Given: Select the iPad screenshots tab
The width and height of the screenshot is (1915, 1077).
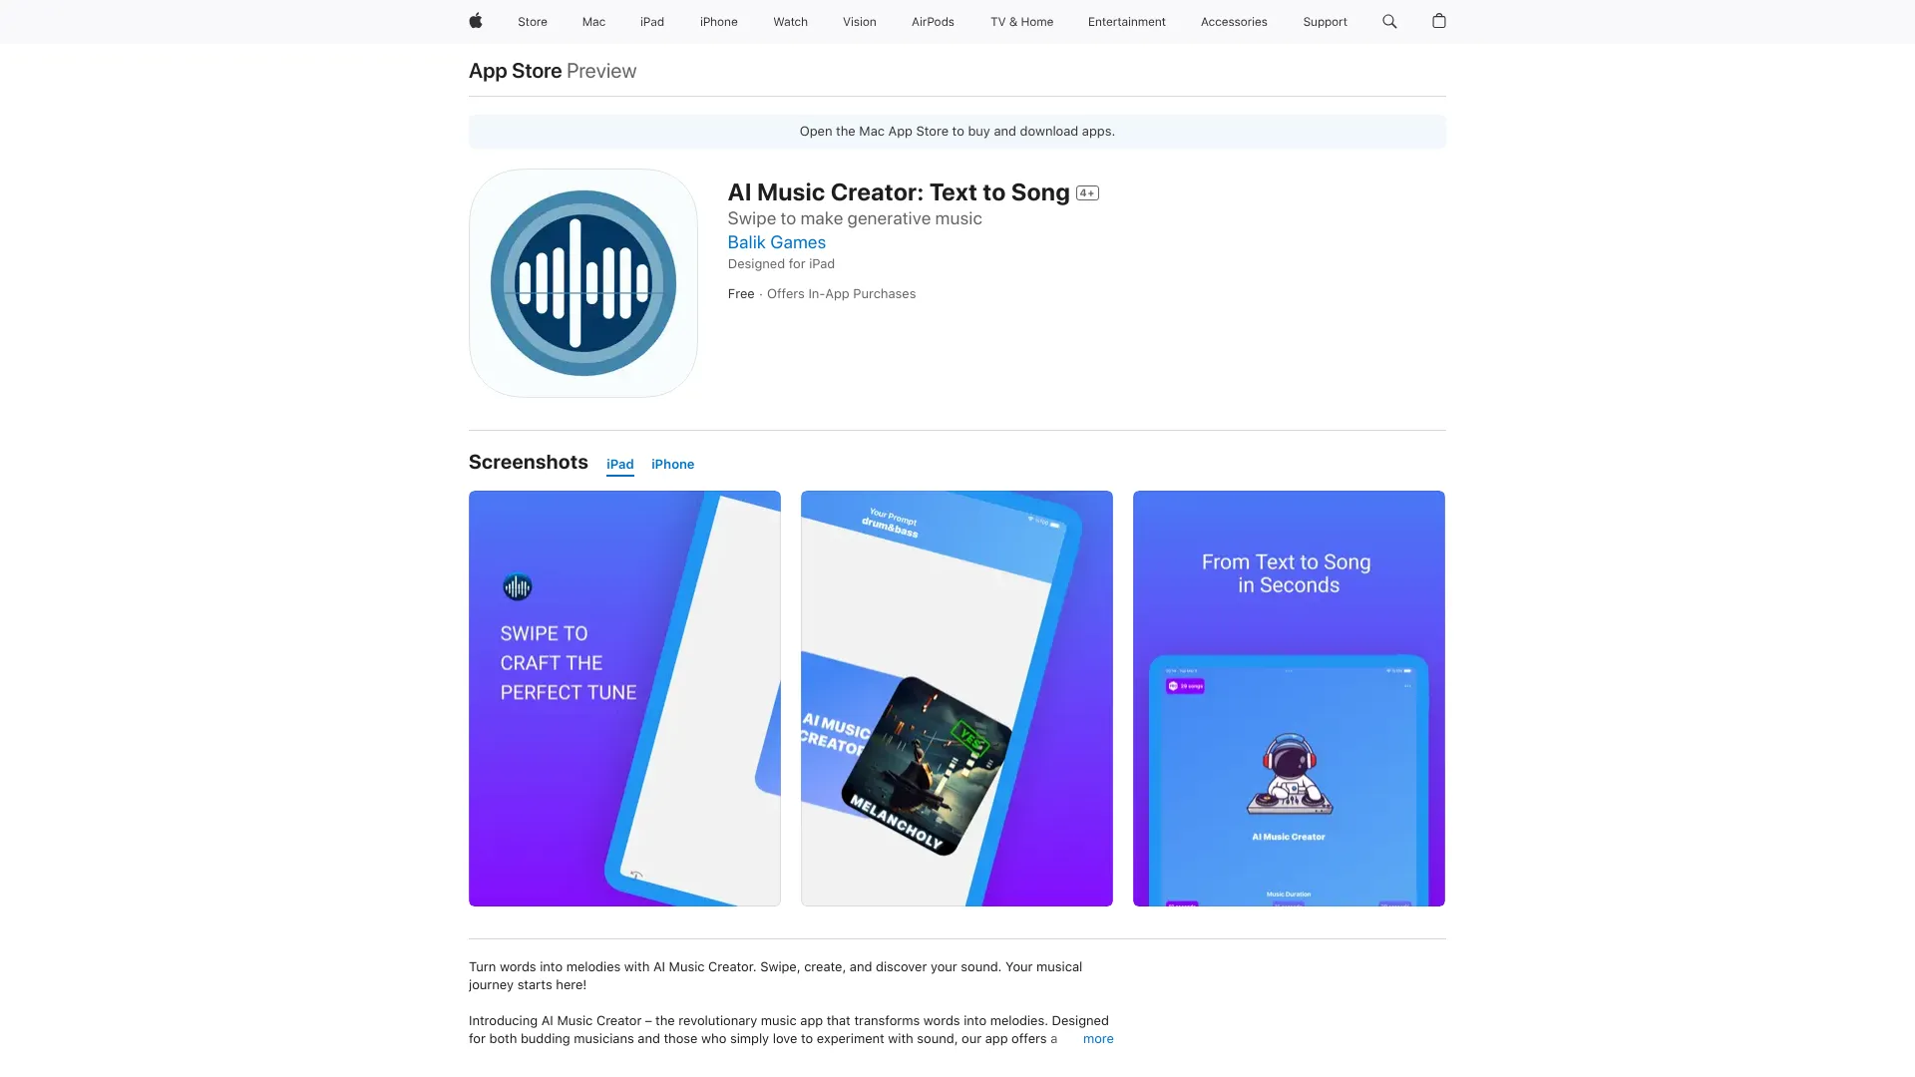Looking at the screenshot, I should click(620, 463).
